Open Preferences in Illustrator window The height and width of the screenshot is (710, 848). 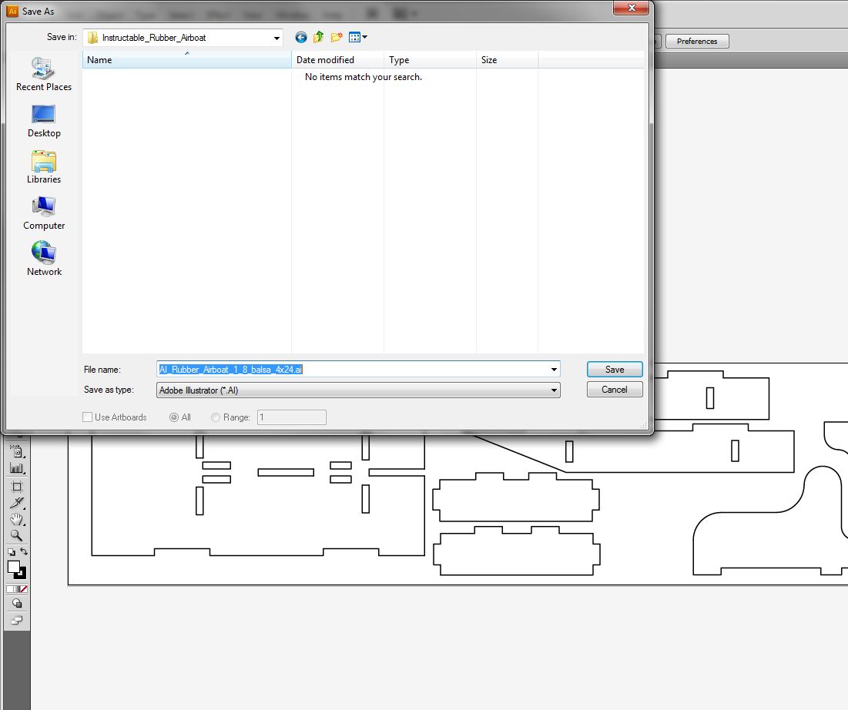click(x=697, y=41)
